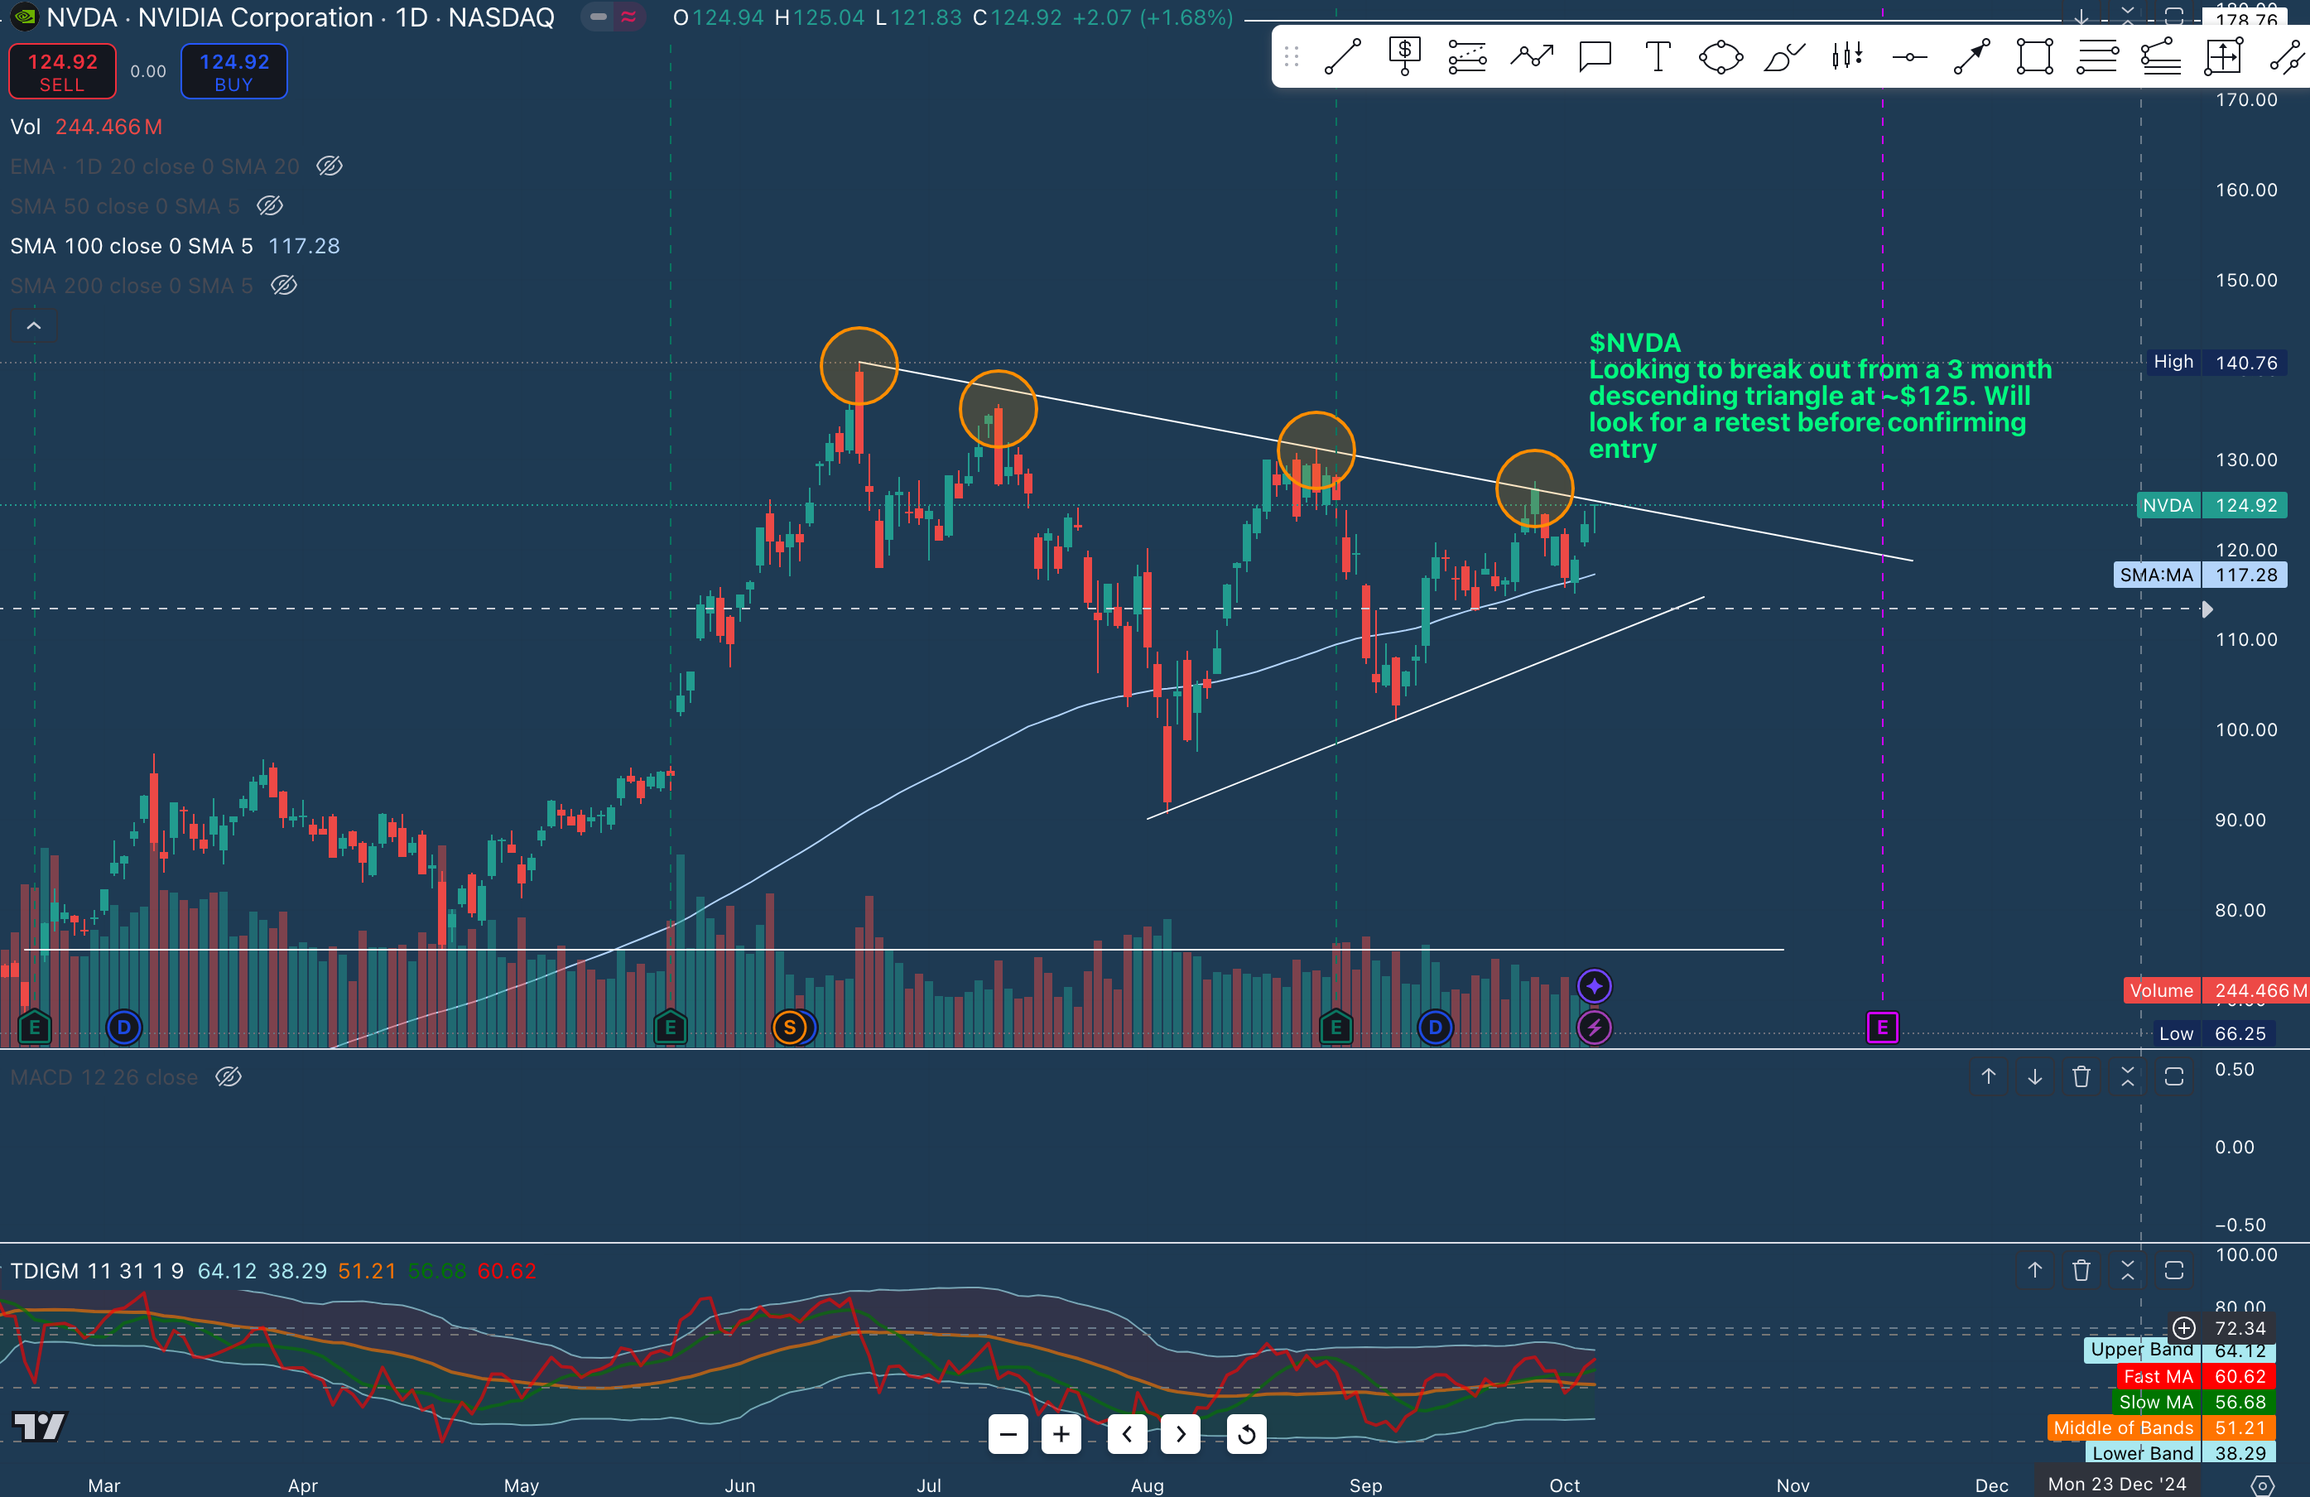Select the Brush drawing tool
Screen dimensions: 2310x1497
[x=1784, y=57]
